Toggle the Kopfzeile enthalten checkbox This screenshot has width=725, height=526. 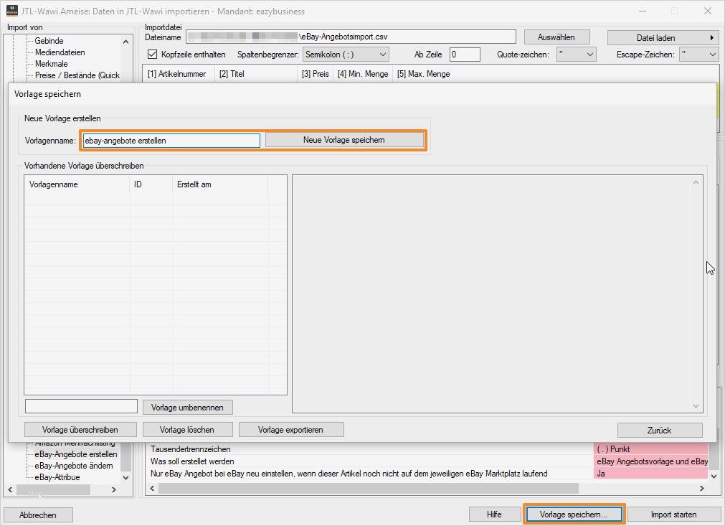(152, 54)
